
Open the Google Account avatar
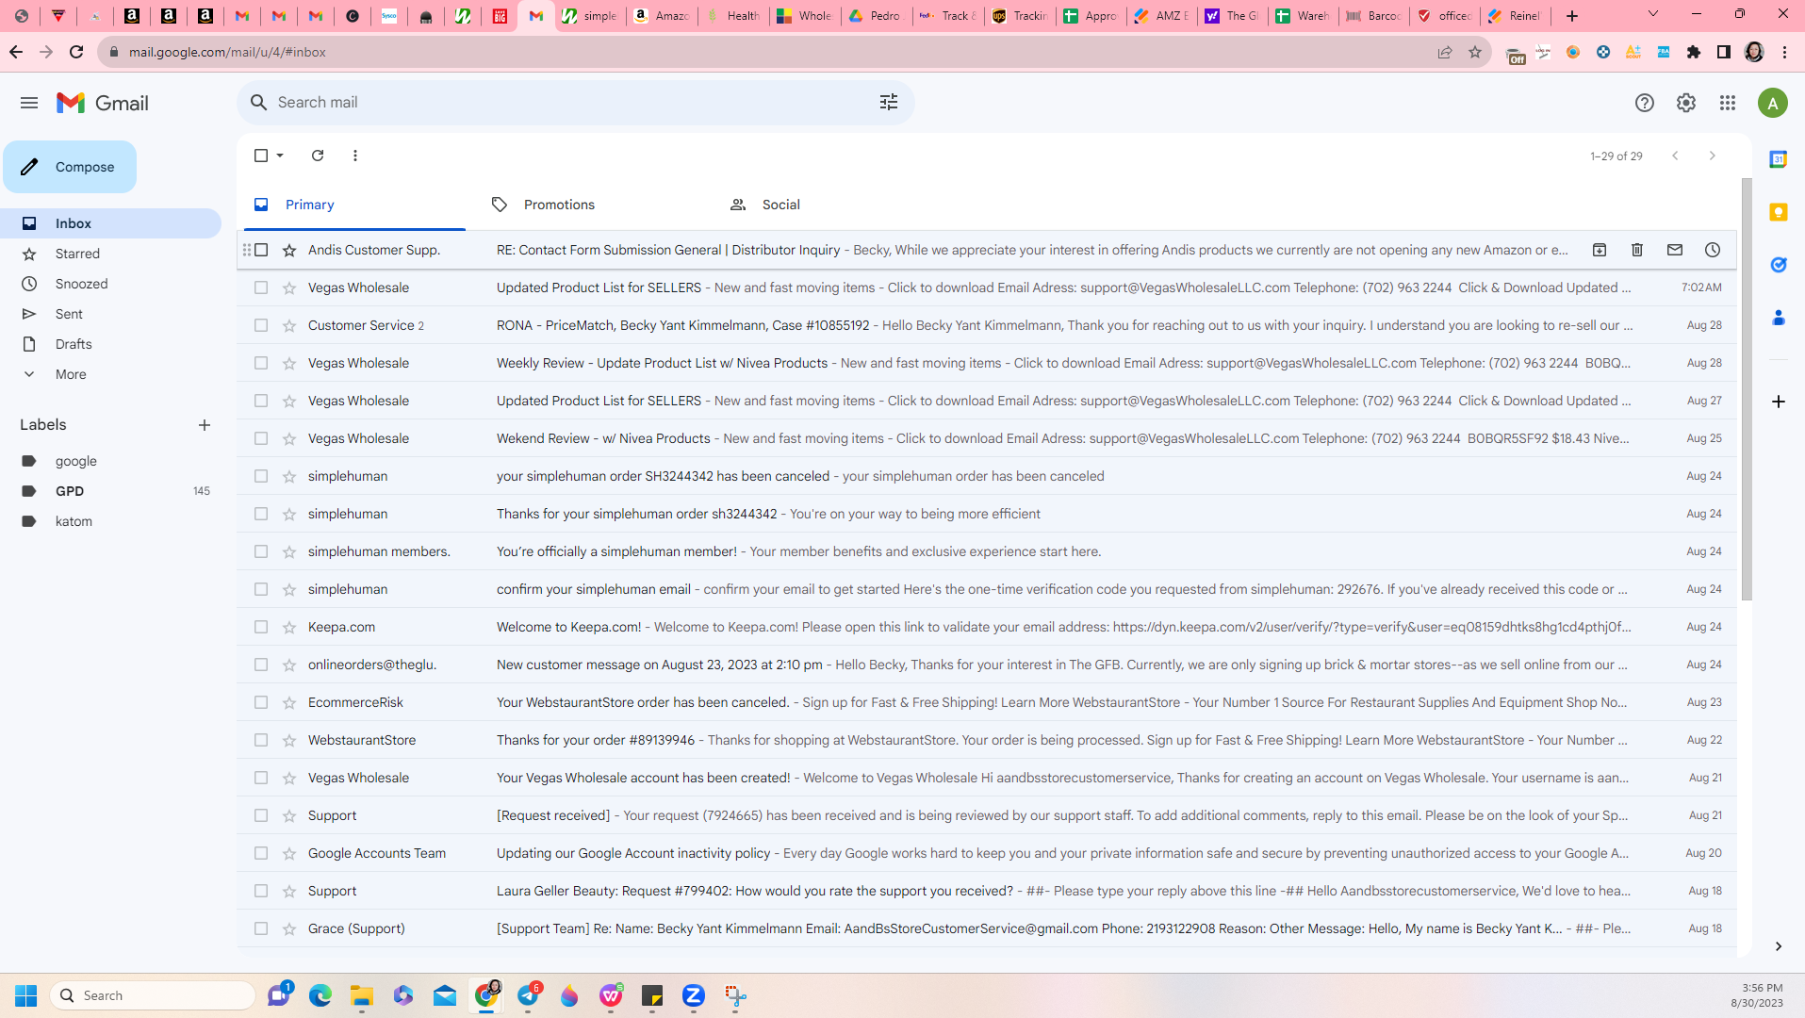tap(1773, 103)
